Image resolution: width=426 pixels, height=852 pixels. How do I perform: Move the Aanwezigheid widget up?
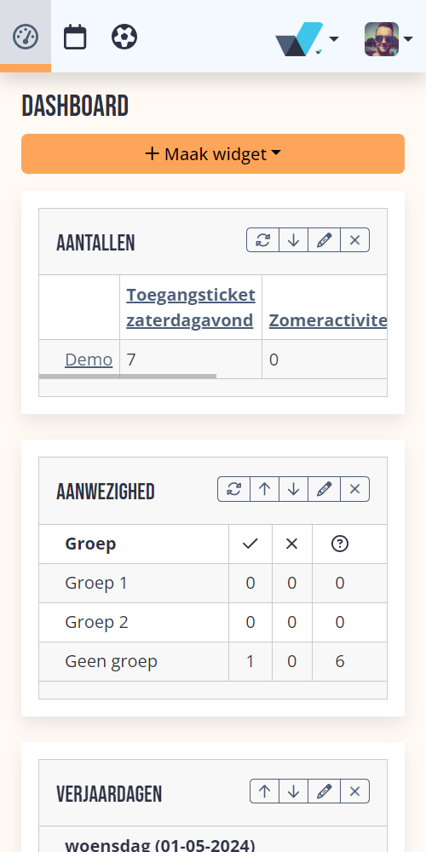[265, 489]
